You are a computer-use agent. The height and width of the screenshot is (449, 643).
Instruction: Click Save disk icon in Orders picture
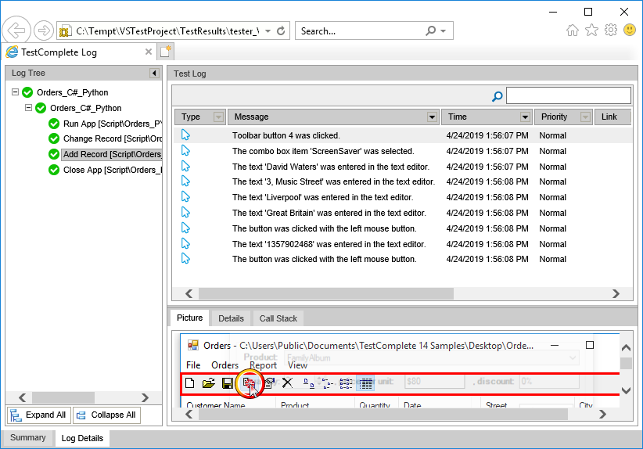pos(227,383)
